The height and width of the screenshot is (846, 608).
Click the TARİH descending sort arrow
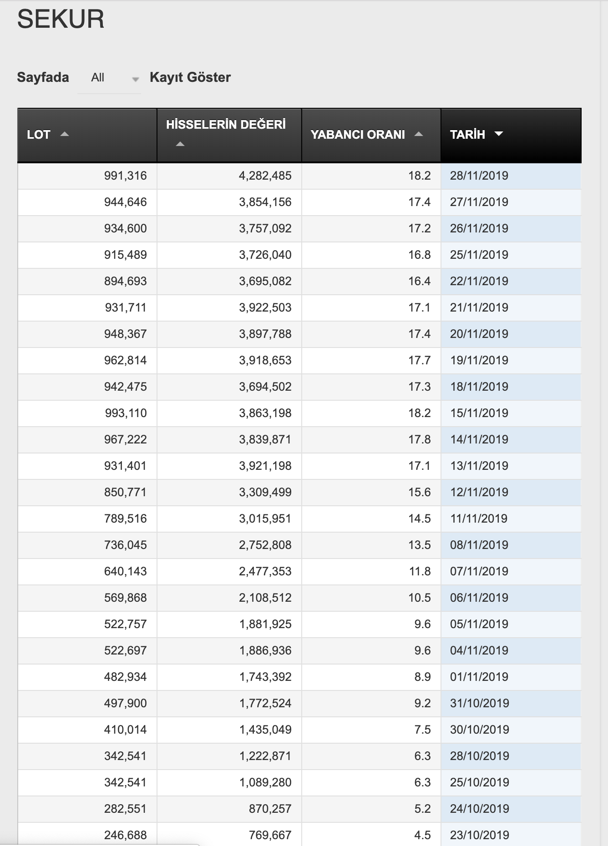[x=499, y=134]
